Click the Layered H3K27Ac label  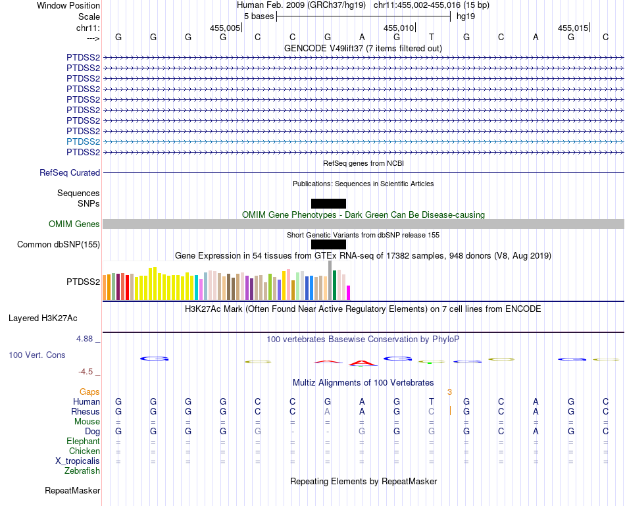tap(43, 318)
